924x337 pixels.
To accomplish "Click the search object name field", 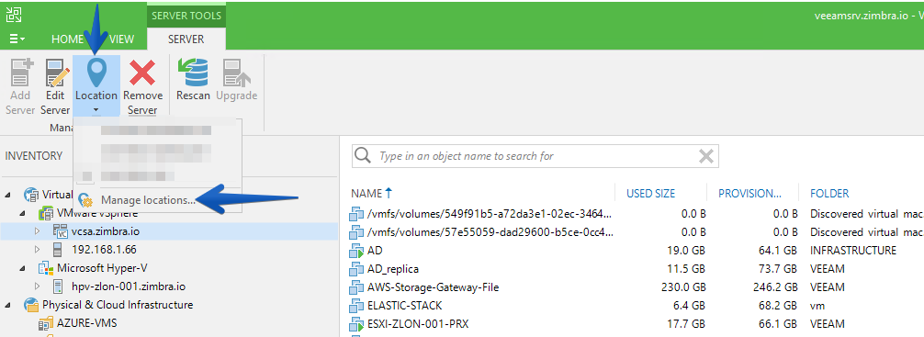I will pyautogui.click(x=535, y=156).
